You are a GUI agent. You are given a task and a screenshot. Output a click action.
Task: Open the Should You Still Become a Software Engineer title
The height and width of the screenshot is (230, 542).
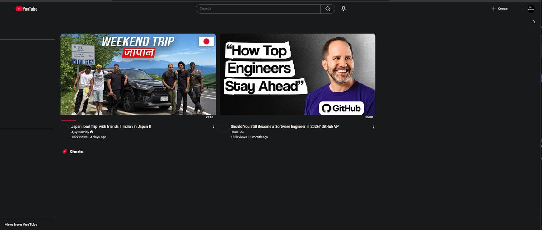[x=285, y=127]
